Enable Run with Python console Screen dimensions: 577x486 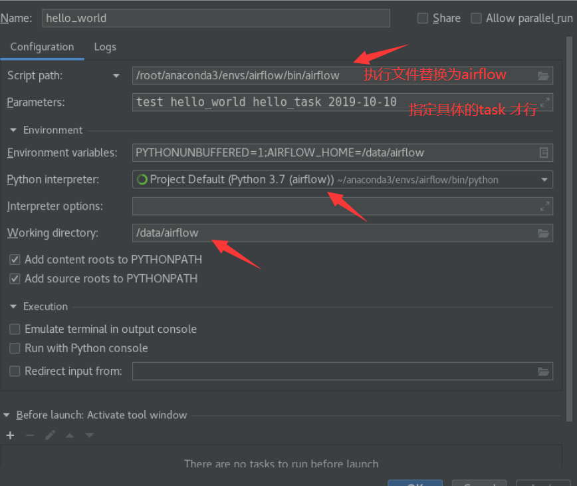point(15,348)
